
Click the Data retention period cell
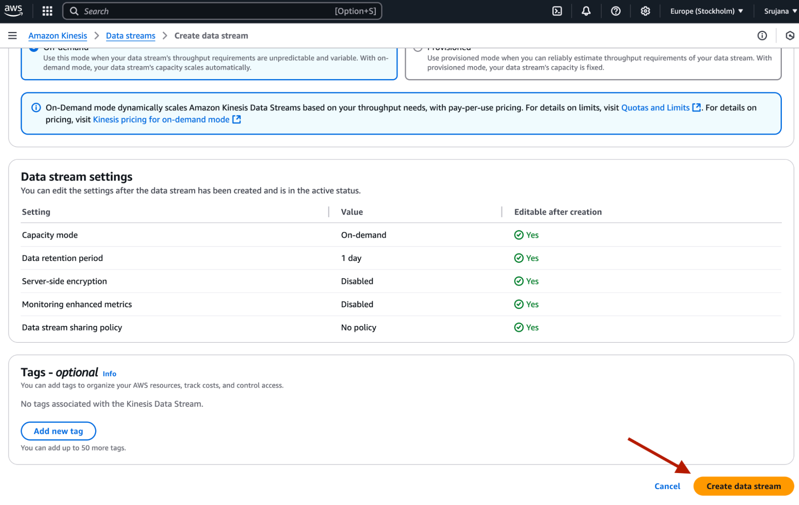tap(62, 258)
